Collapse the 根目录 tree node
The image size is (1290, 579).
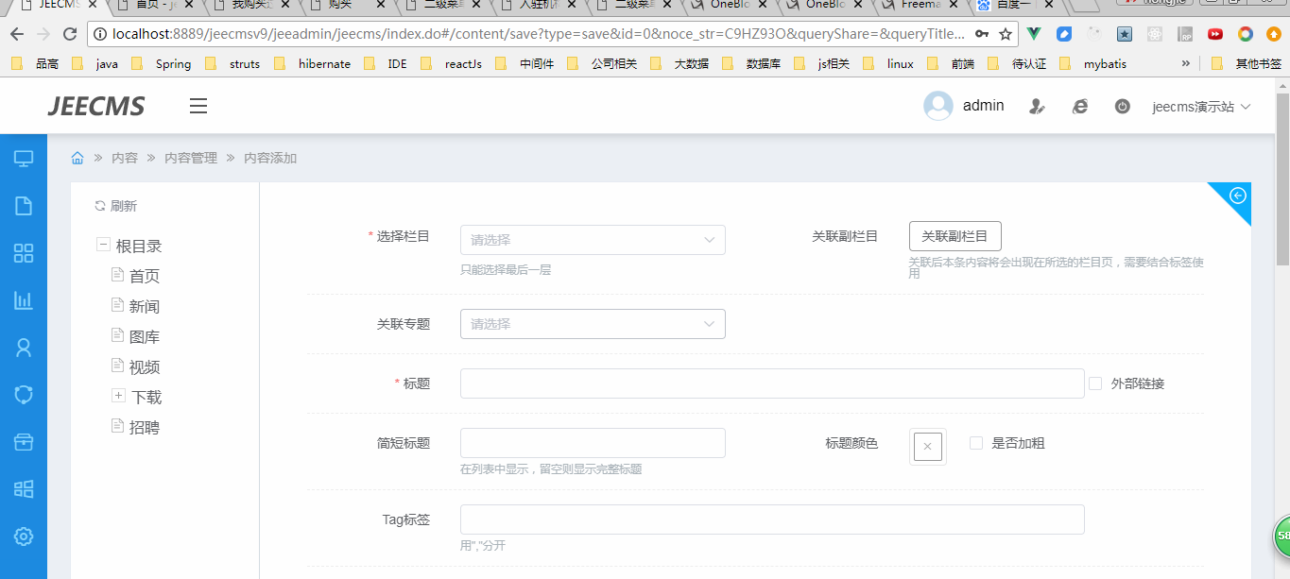102,246
